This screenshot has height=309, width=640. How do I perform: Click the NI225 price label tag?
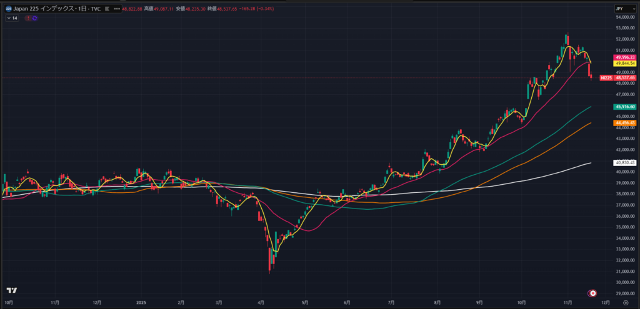point(605,78)
